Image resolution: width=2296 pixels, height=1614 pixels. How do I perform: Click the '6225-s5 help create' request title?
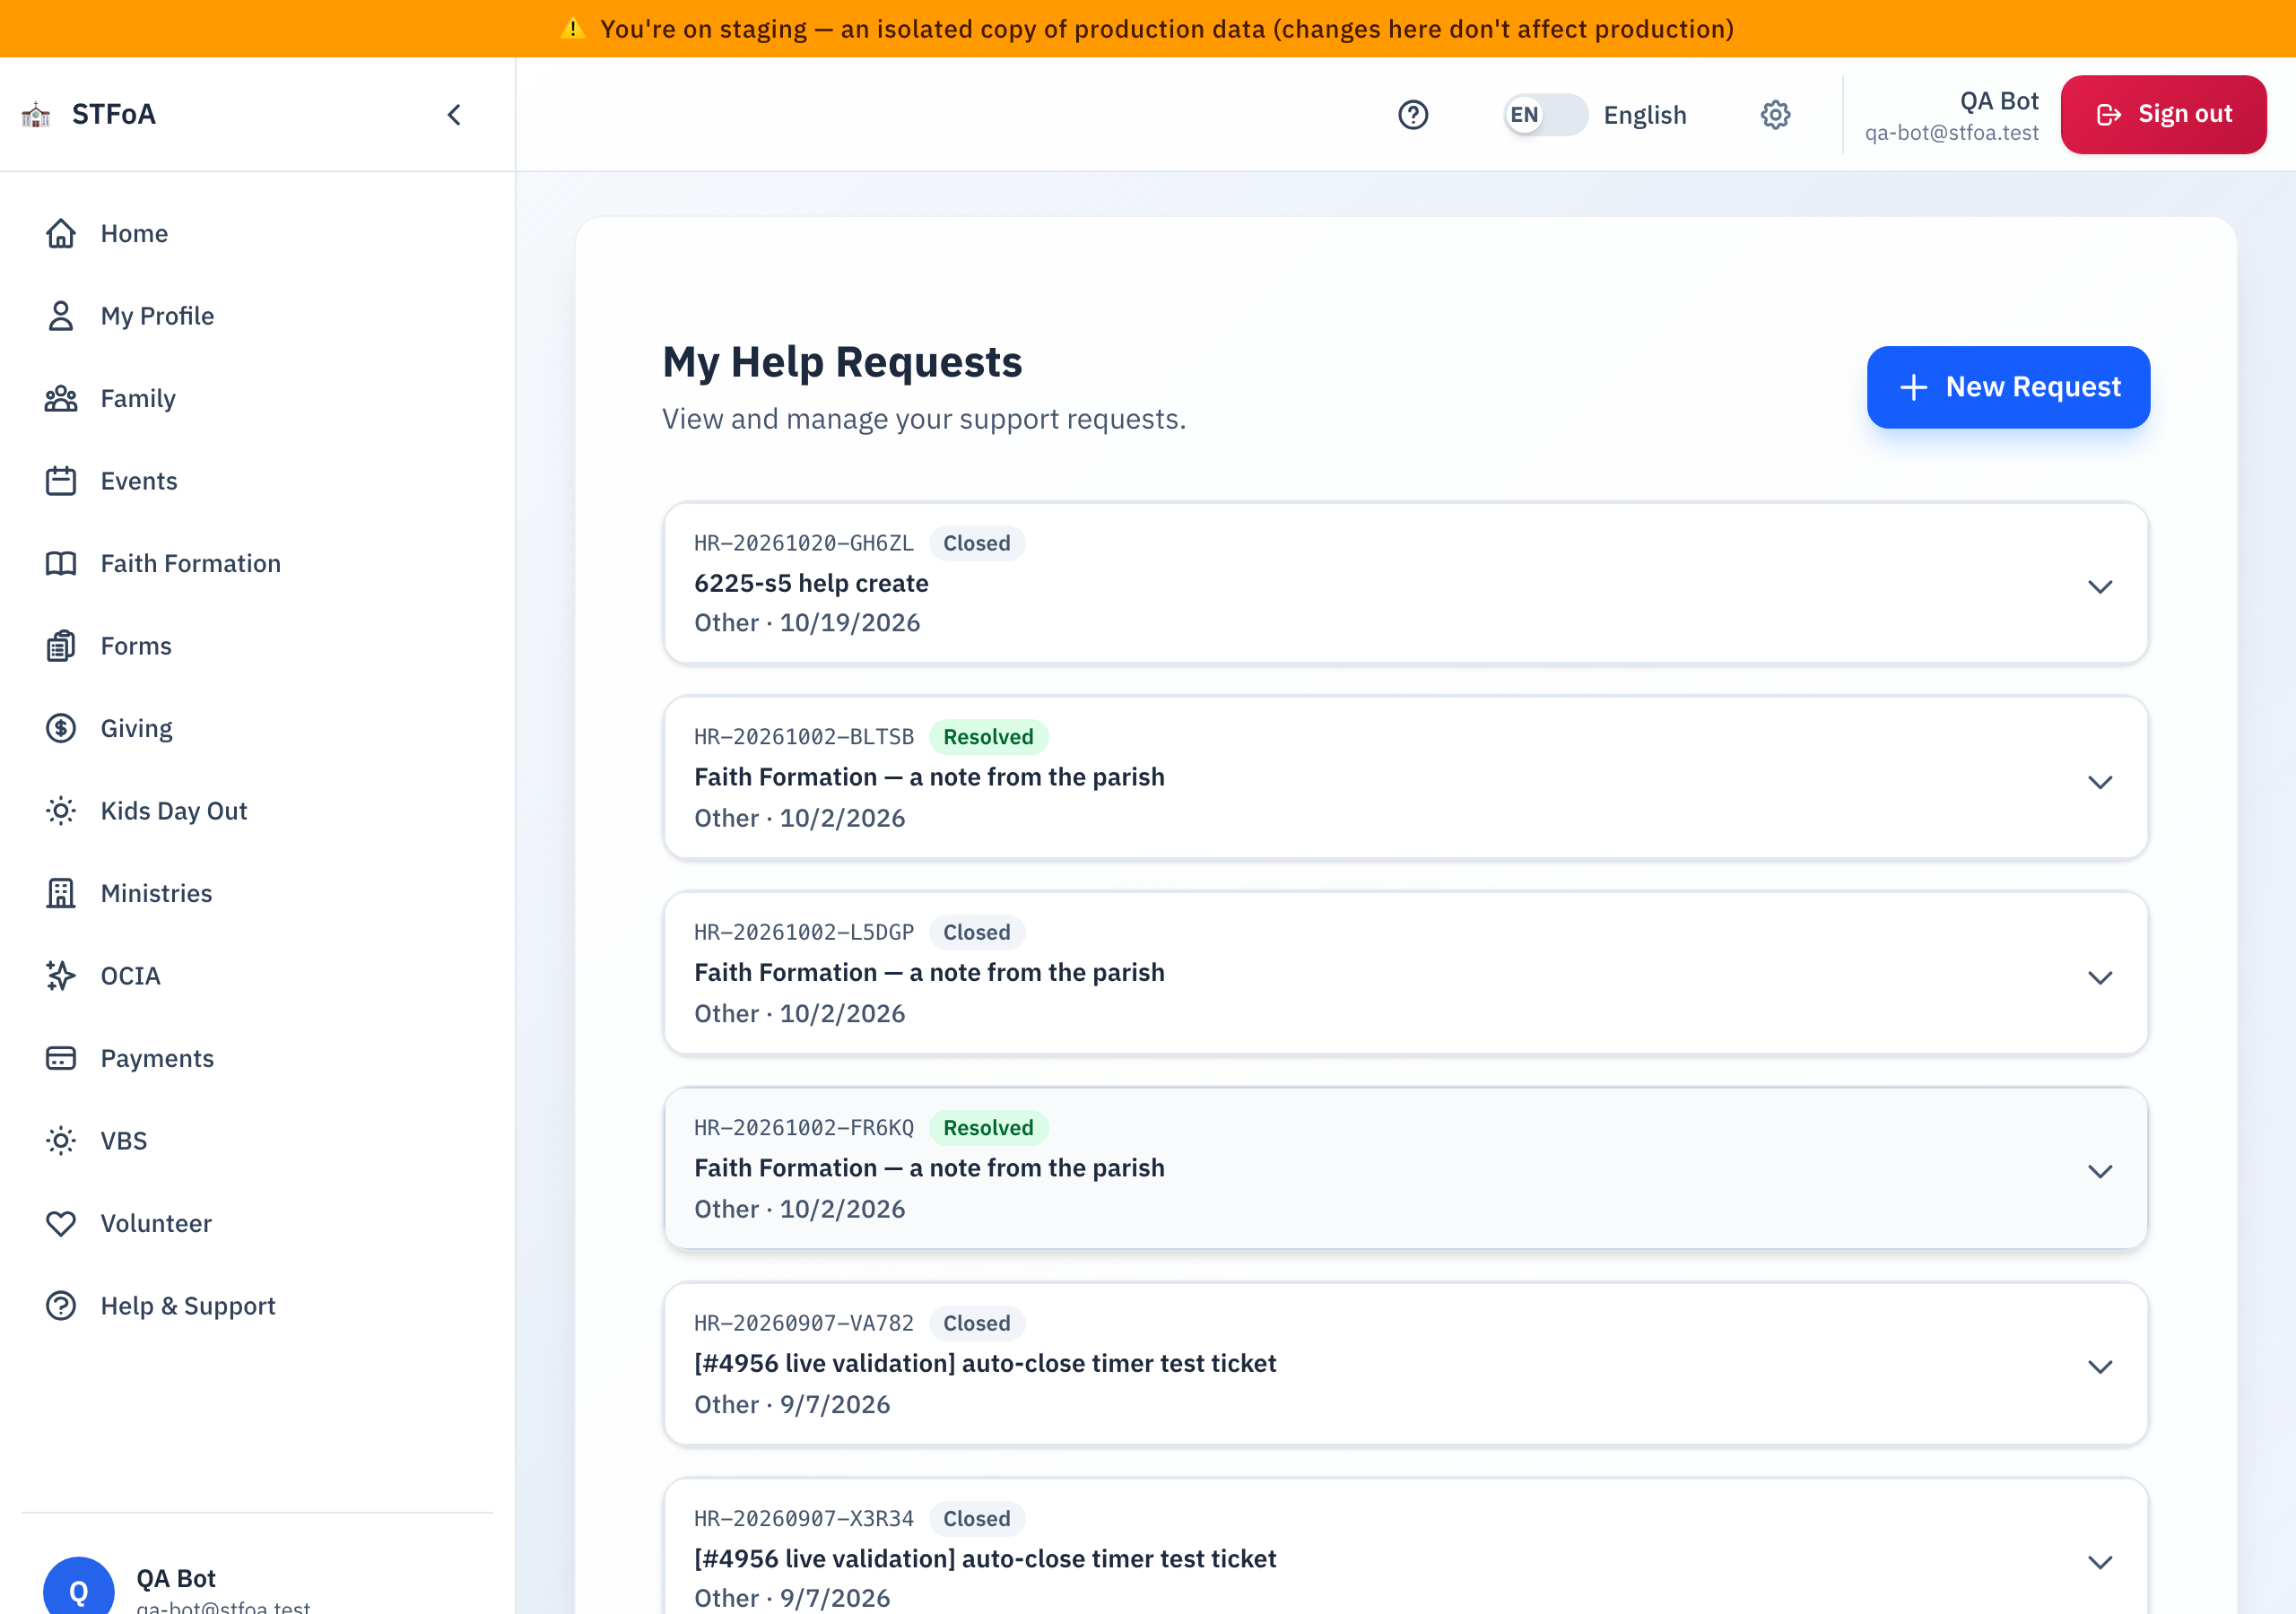811,583
